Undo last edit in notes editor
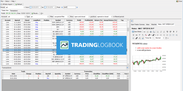Viewport: 183px width, 91px height. point(167,32)
